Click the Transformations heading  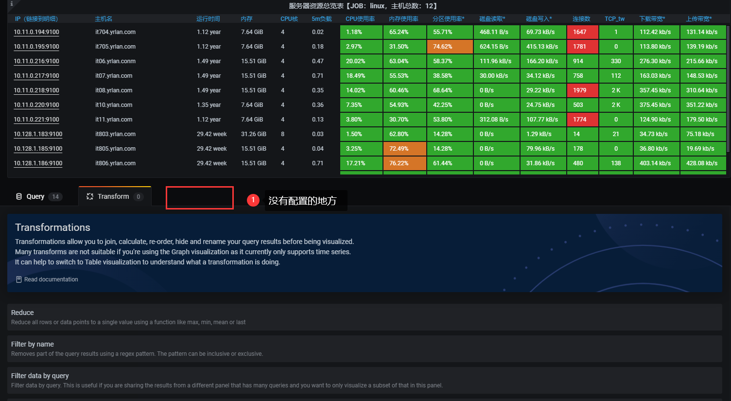pos(52,227)
